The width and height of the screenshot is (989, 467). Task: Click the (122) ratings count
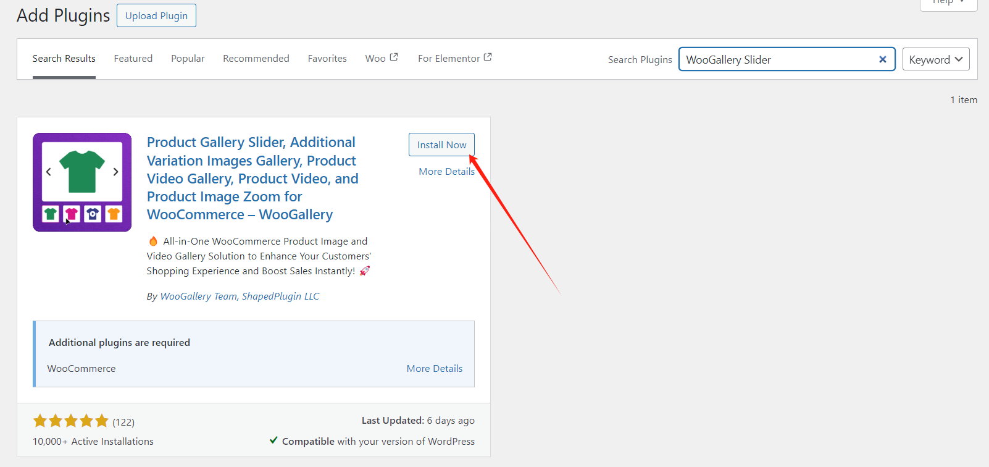click(x=123, y=423)
